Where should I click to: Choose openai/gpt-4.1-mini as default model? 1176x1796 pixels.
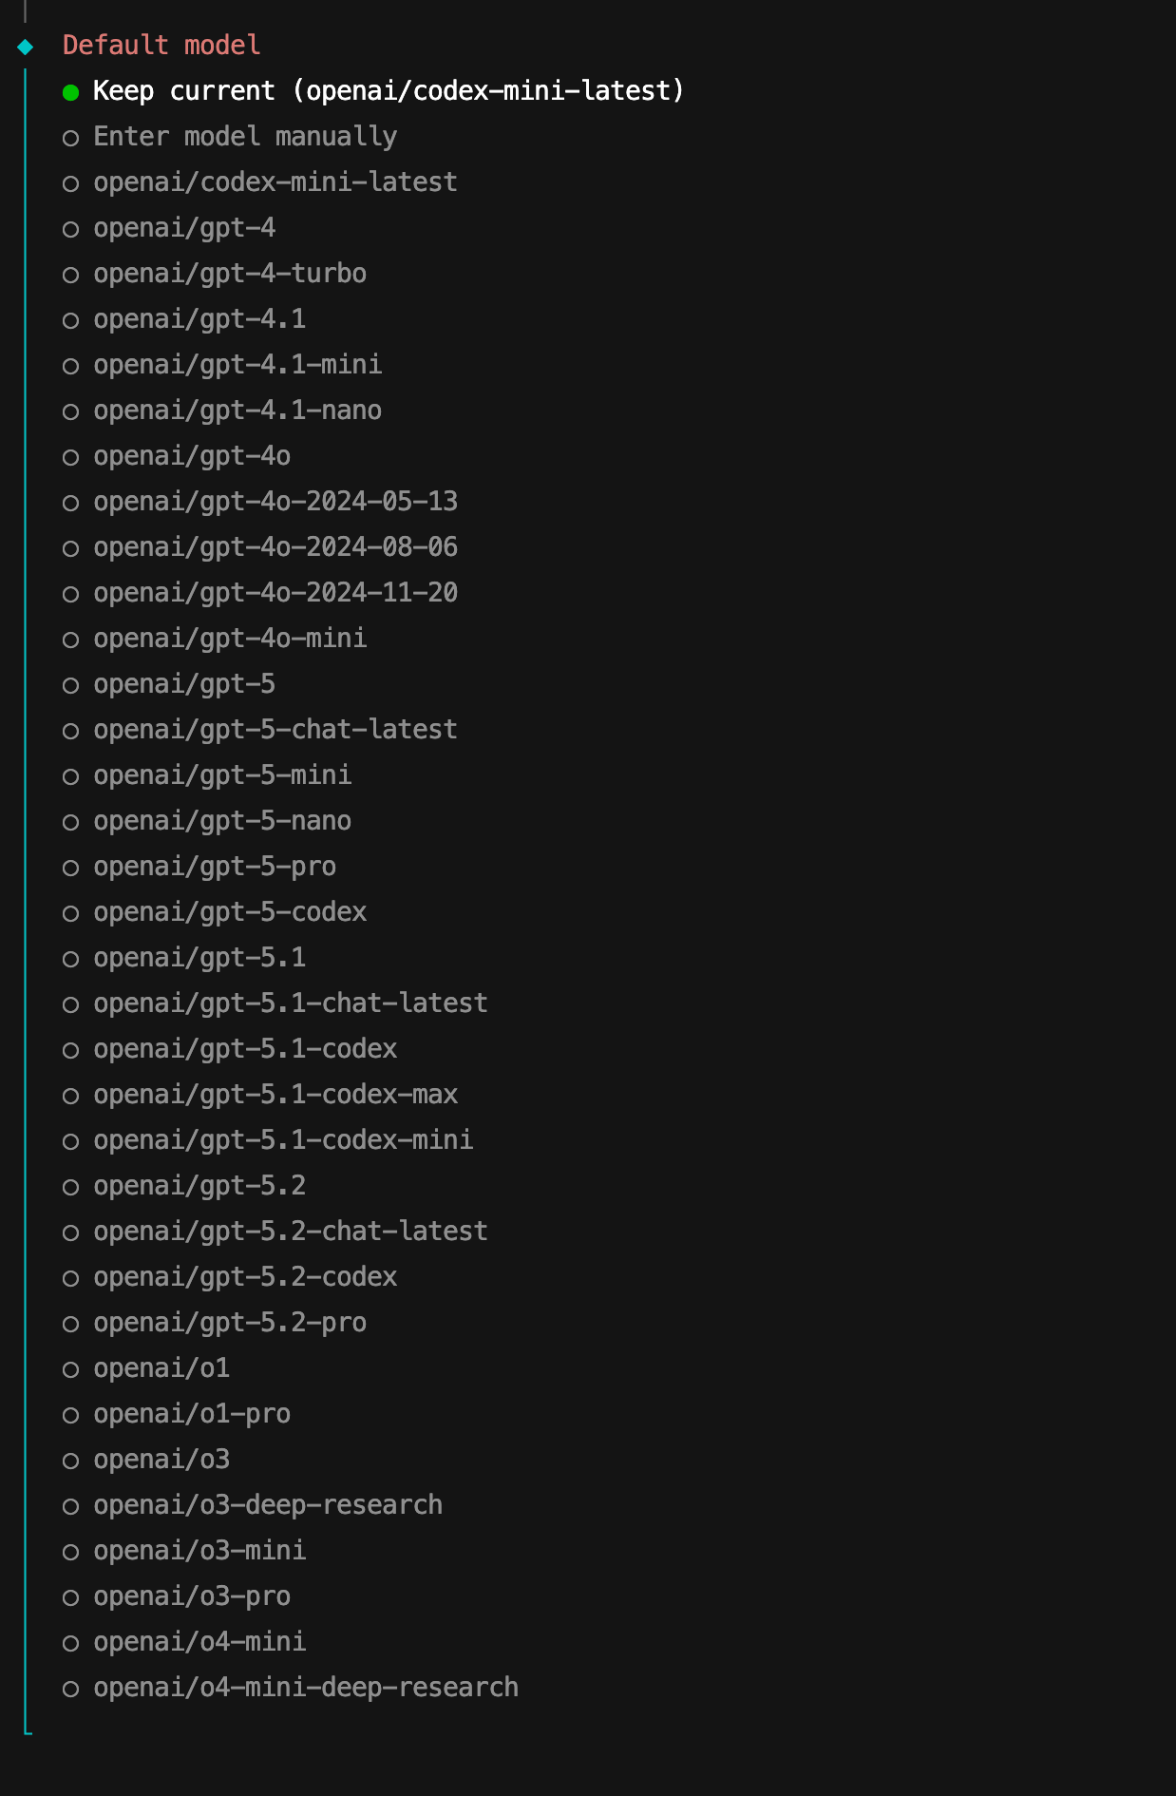237,365
